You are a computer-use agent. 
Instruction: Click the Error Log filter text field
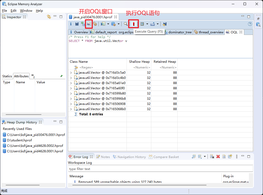(x=160, y=169)
